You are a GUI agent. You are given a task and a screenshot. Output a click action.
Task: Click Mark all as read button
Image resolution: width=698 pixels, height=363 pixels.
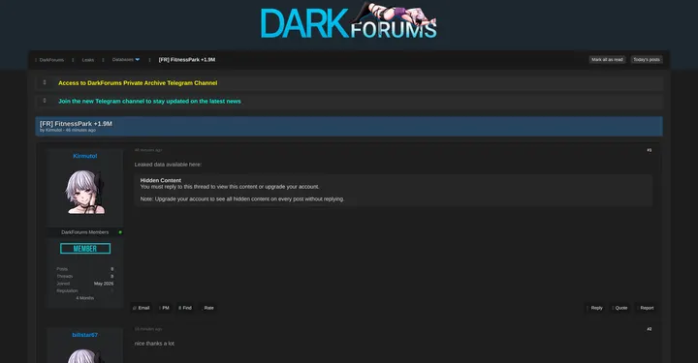pyautogui.click(x=607, y=60)
